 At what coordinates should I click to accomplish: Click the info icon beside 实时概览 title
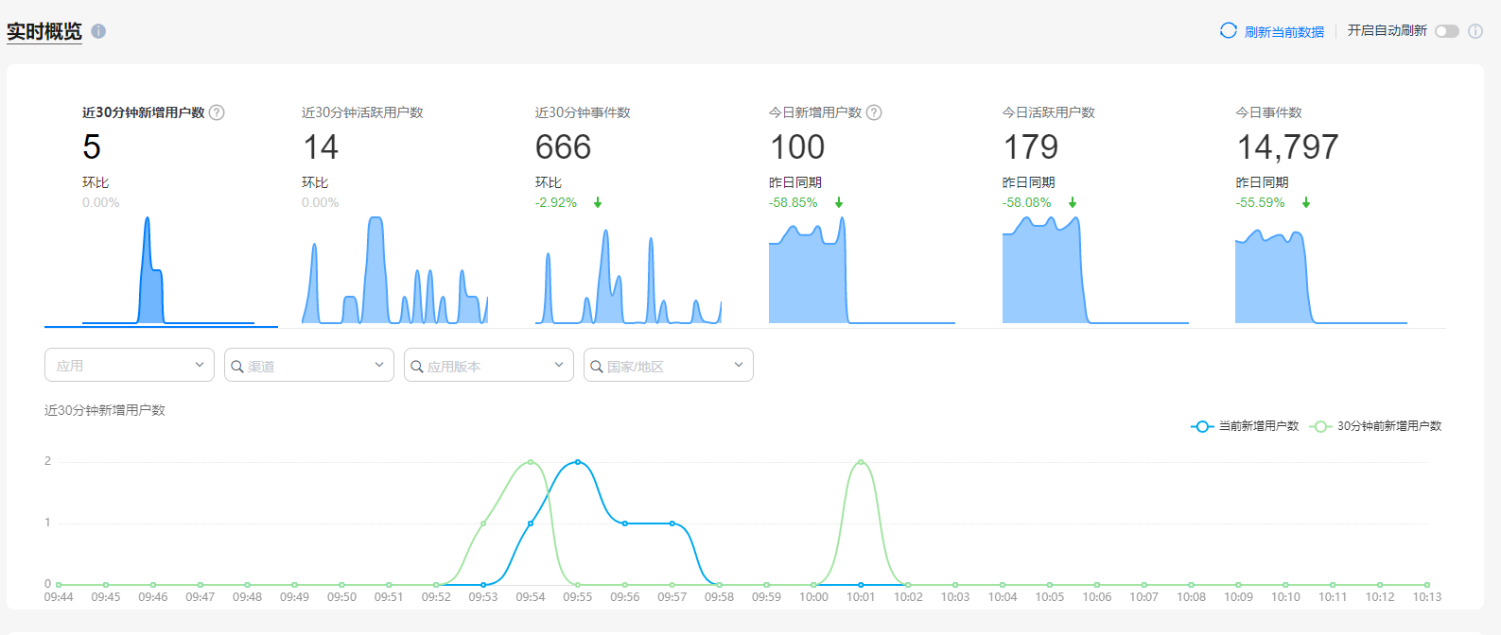coord(98,31)
